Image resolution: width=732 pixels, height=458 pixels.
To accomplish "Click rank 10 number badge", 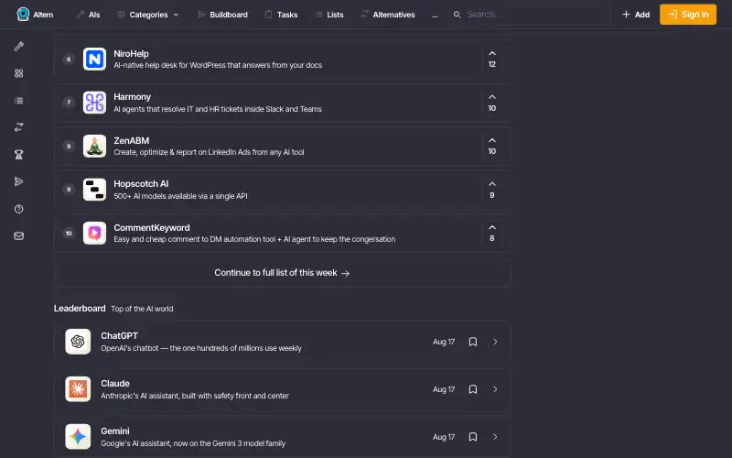I will (69, 234).
